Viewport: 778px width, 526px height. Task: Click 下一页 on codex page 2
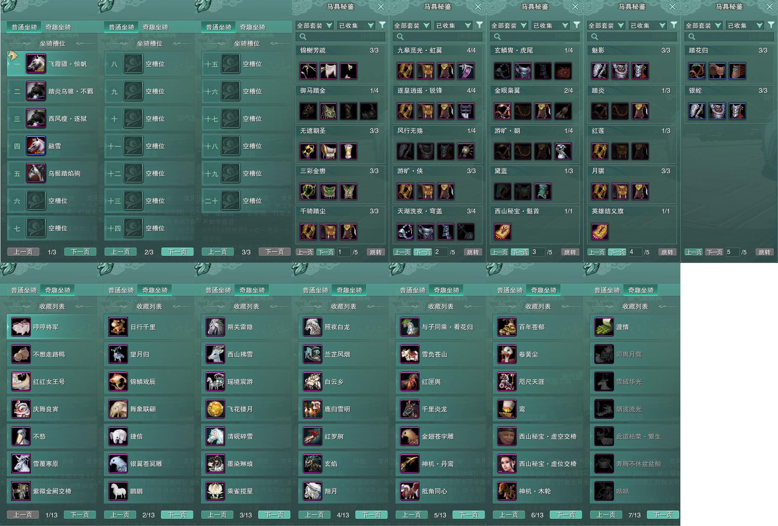tap(423, 252)
